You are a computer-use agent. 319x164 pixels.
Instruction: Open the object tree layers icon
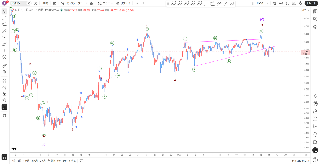(315, 27)
